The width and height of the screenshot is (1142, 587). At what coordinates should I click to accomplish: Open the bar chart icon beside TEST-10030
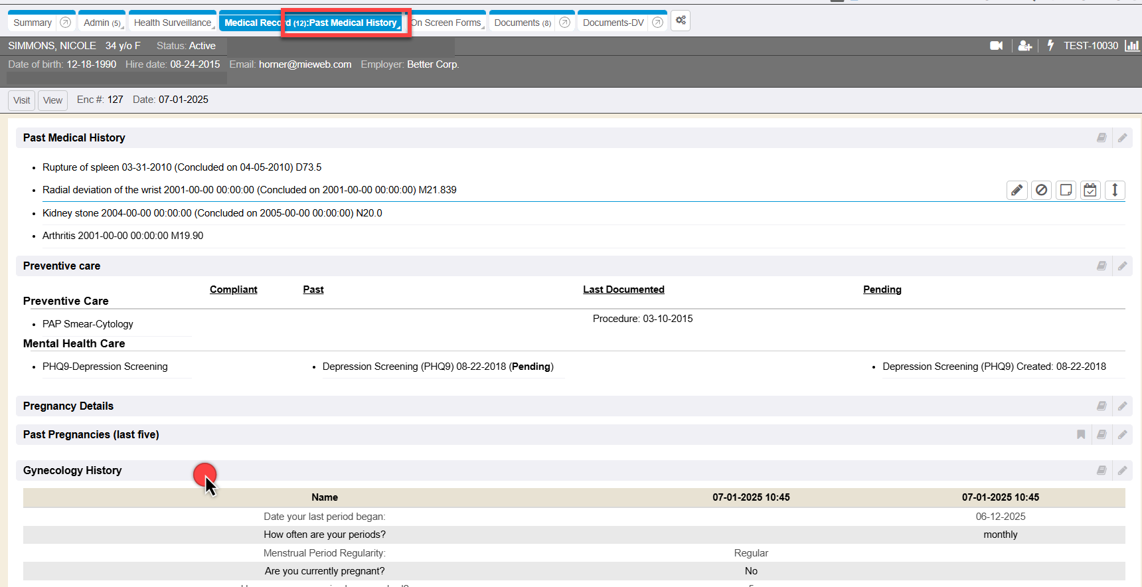(x=1131, y=46)
